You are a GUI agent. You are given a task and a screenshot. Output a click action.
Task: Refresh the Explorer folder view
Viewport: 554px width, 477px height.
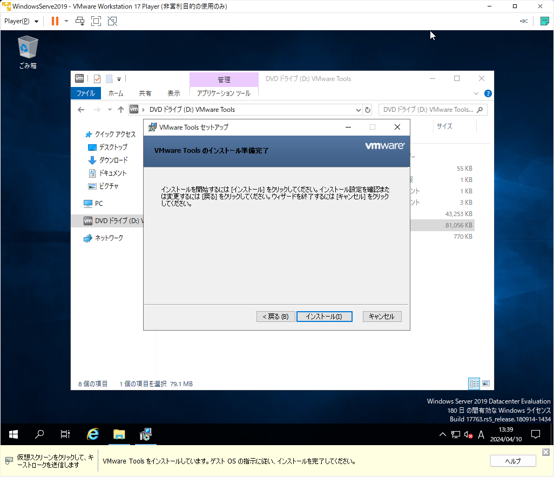tap(368, 110)
